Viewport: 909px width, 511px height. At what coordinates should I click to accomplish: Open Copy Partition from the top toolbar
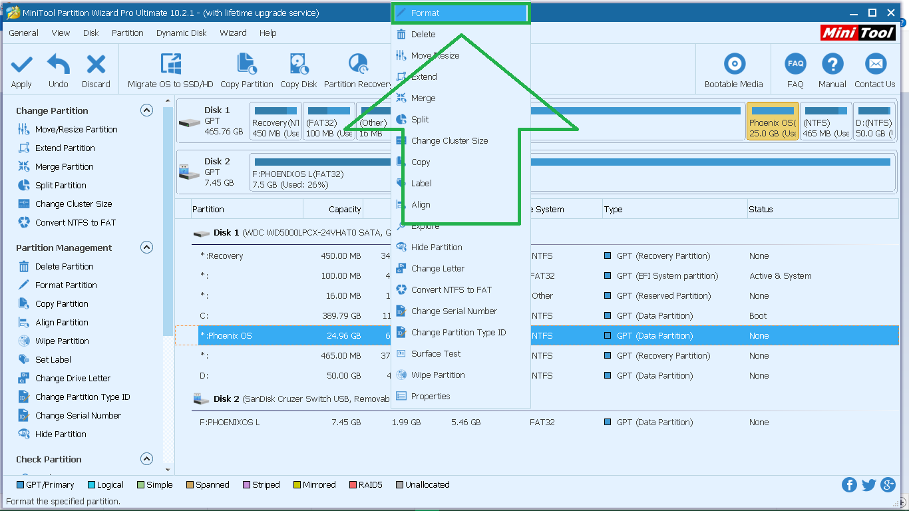[247, 71]
